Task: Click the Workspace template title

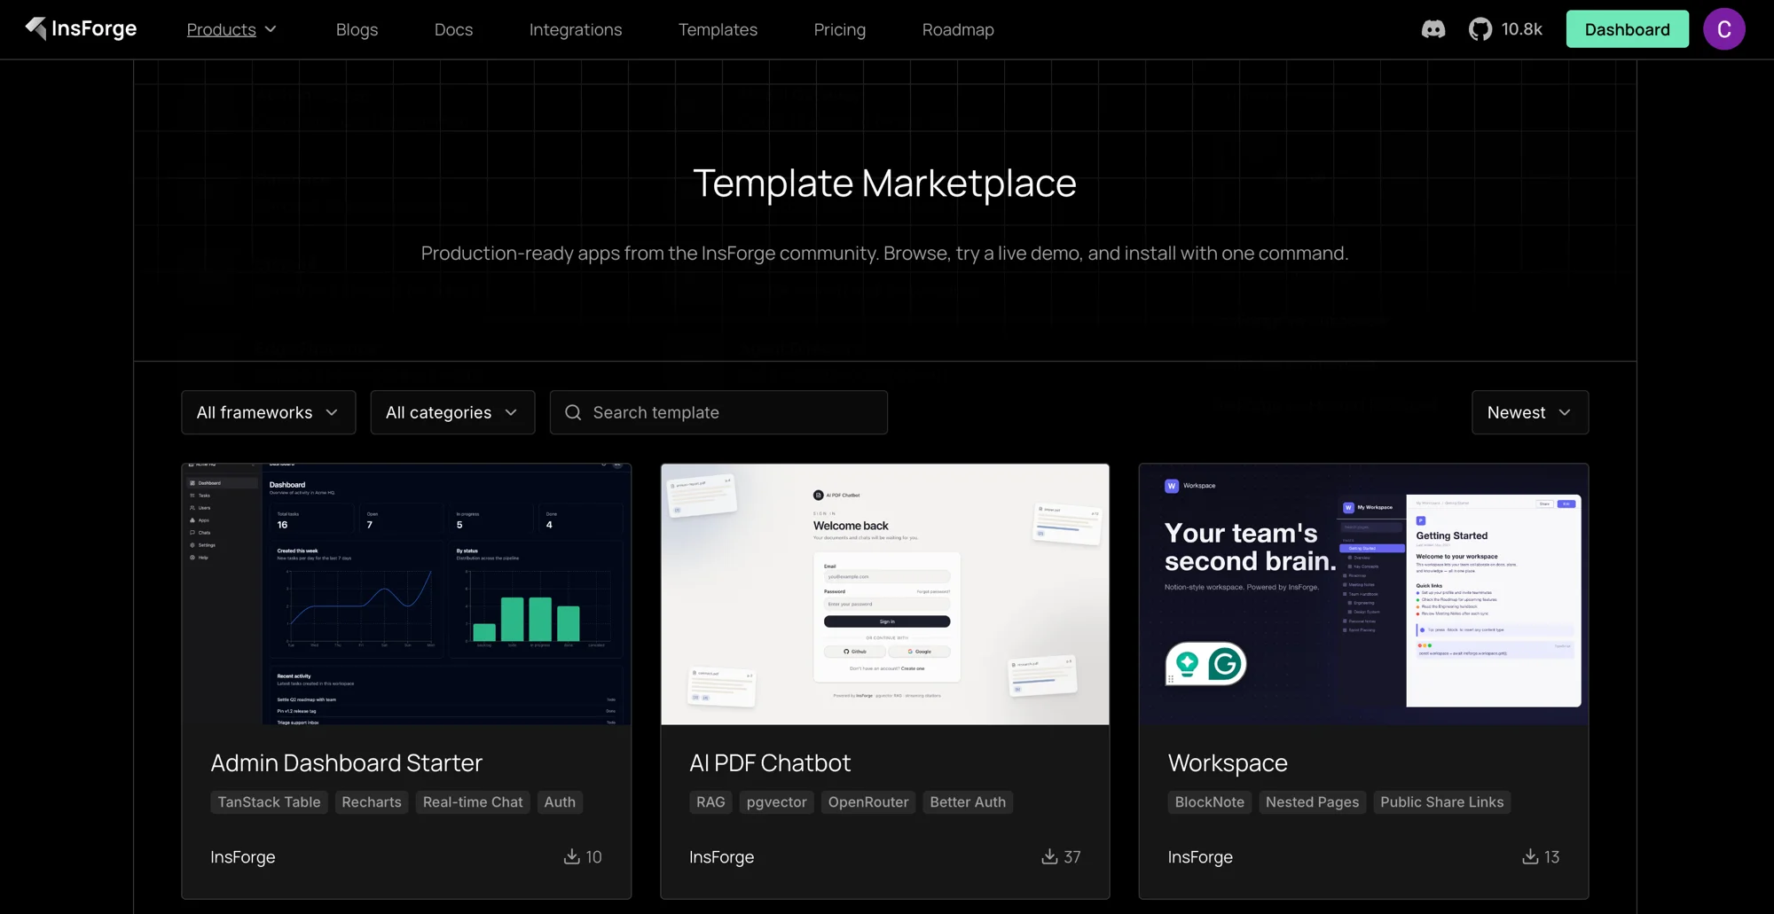Action: pyautogui.click(x=1228, y=763)
